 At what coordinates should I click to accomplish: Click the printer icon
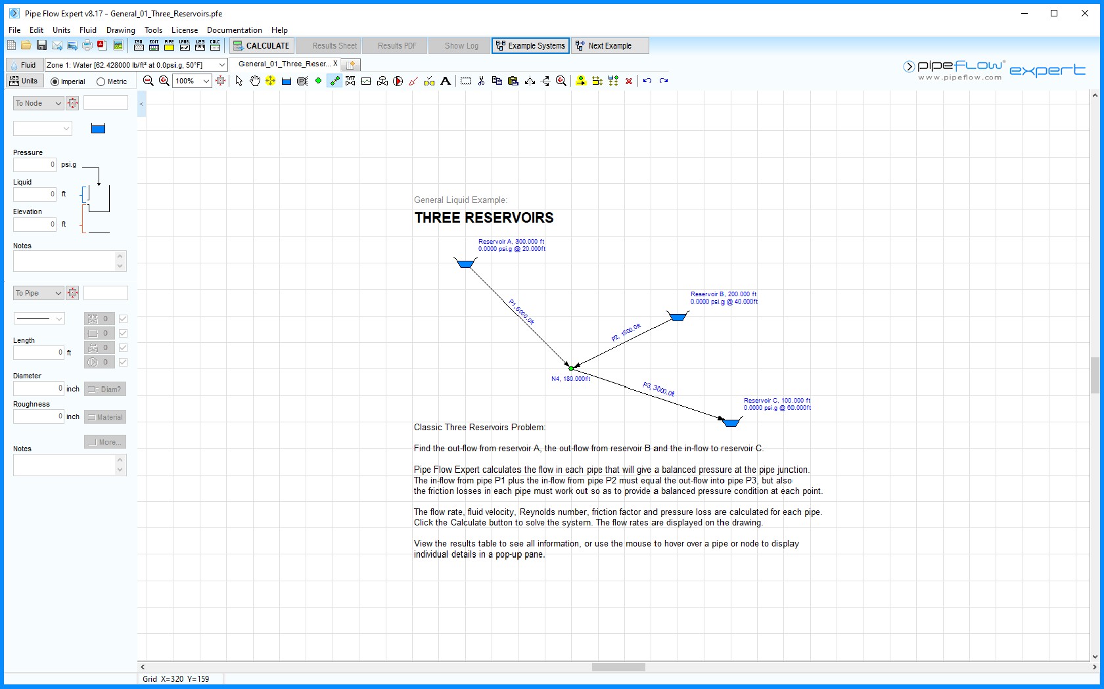click(x=87, y=45)
